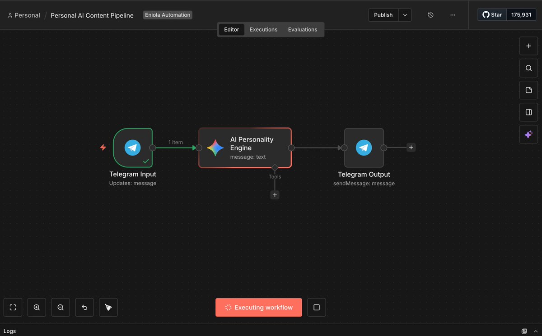The height and width of the screenshot is (336, 542).
Task: Click the Logs panel header
Action: (271, 331)
